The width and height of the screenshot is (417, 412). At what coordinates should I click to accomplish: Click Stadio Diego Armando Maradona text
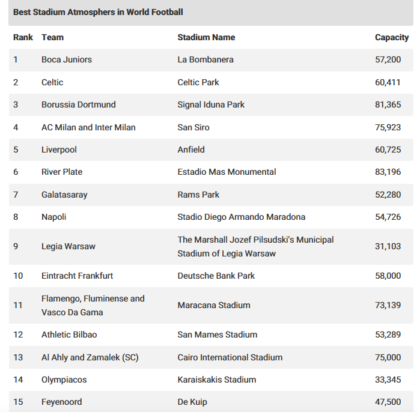pos(241,217)
